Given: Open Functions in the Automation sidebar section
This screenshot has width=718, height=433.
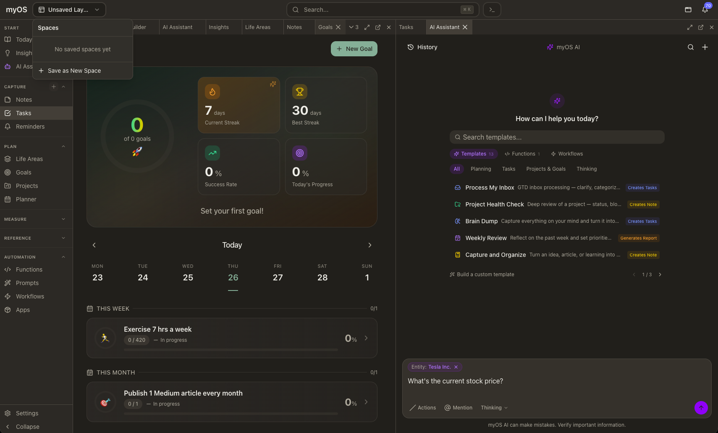Looking at the screenshot, I should [29, 269].
